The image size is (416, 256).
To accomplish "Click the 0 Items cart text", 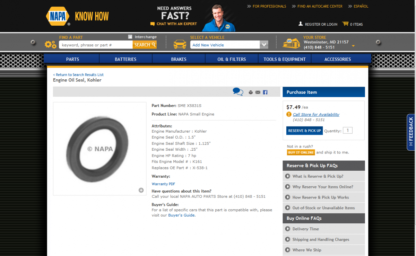I will [x=356, y=24].
